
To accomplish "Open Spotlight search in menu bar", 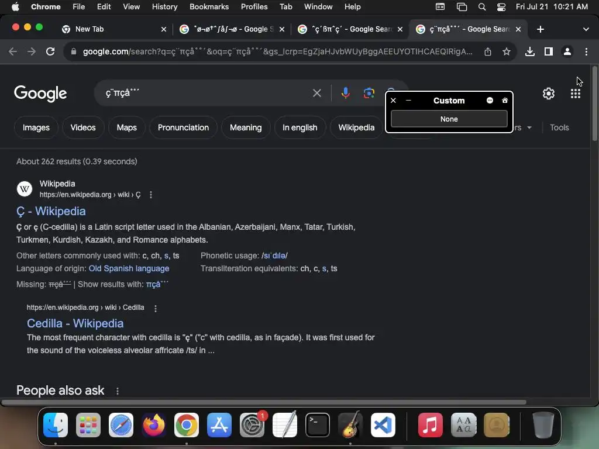I will [x=482, y=6].
